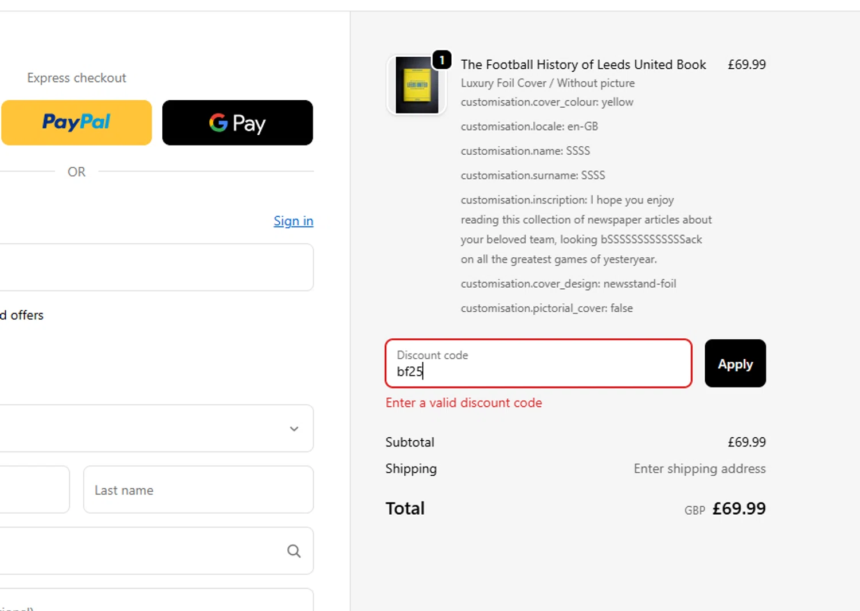Viewport: 860px width, 611px height.
Task: Click the quantity badge on the thumbnail
Action: [x=442, y=60]
